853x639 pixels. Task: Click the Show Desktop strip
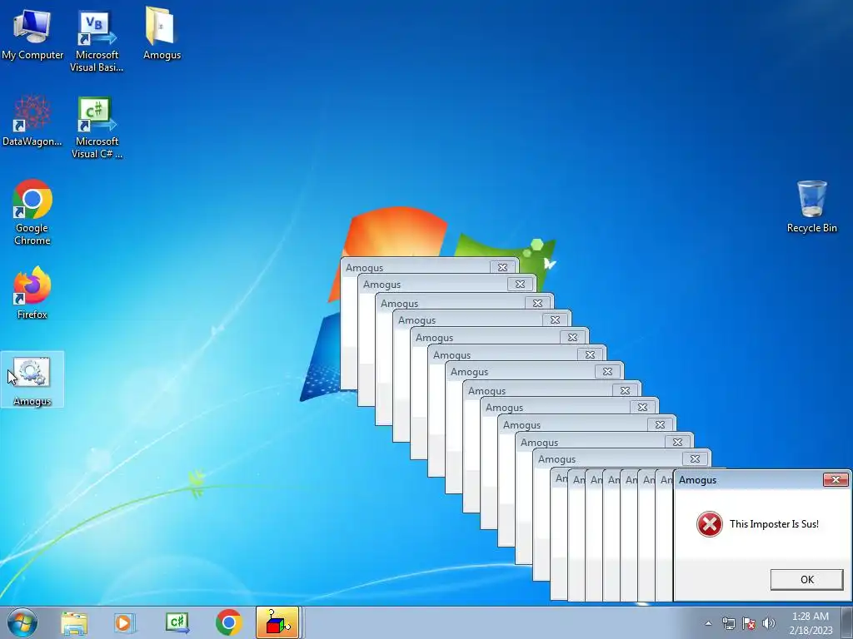[846, 622]
